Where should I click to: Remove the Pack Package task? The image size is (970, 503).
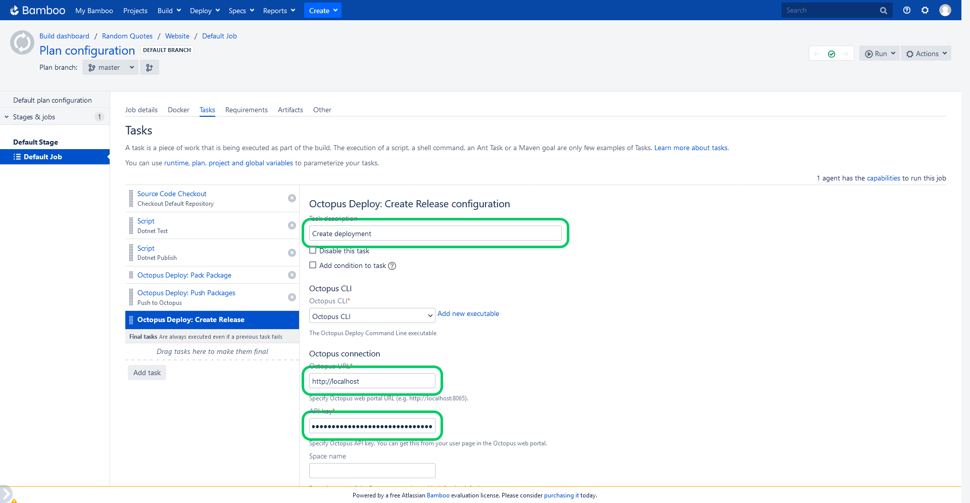tap(292, 275)
